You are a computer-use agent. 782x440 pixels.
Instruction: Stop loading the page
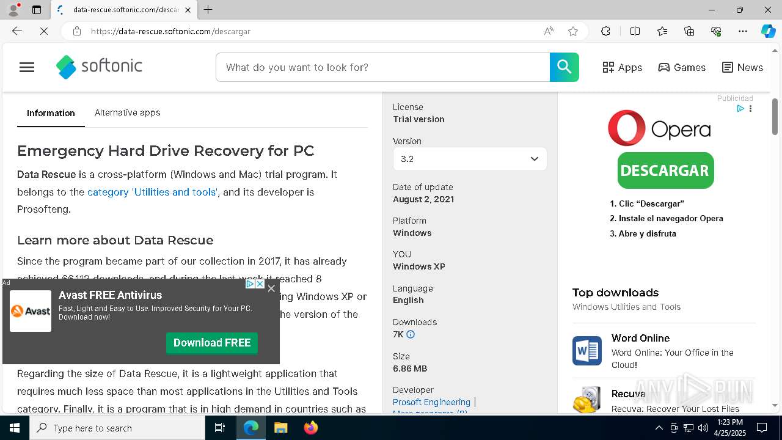click(x=44, y=31)
